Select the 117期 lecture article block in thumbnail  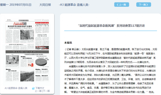[42, 28]
